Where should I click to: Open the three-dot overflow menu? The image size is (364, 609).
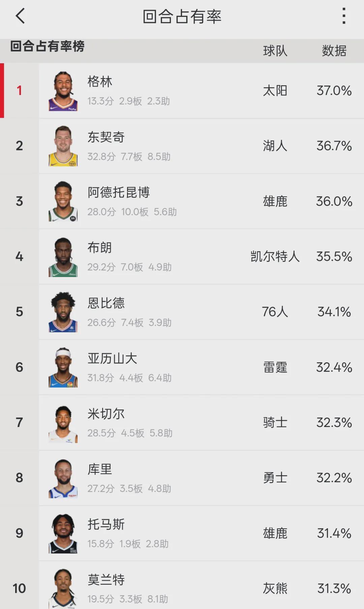343,16
